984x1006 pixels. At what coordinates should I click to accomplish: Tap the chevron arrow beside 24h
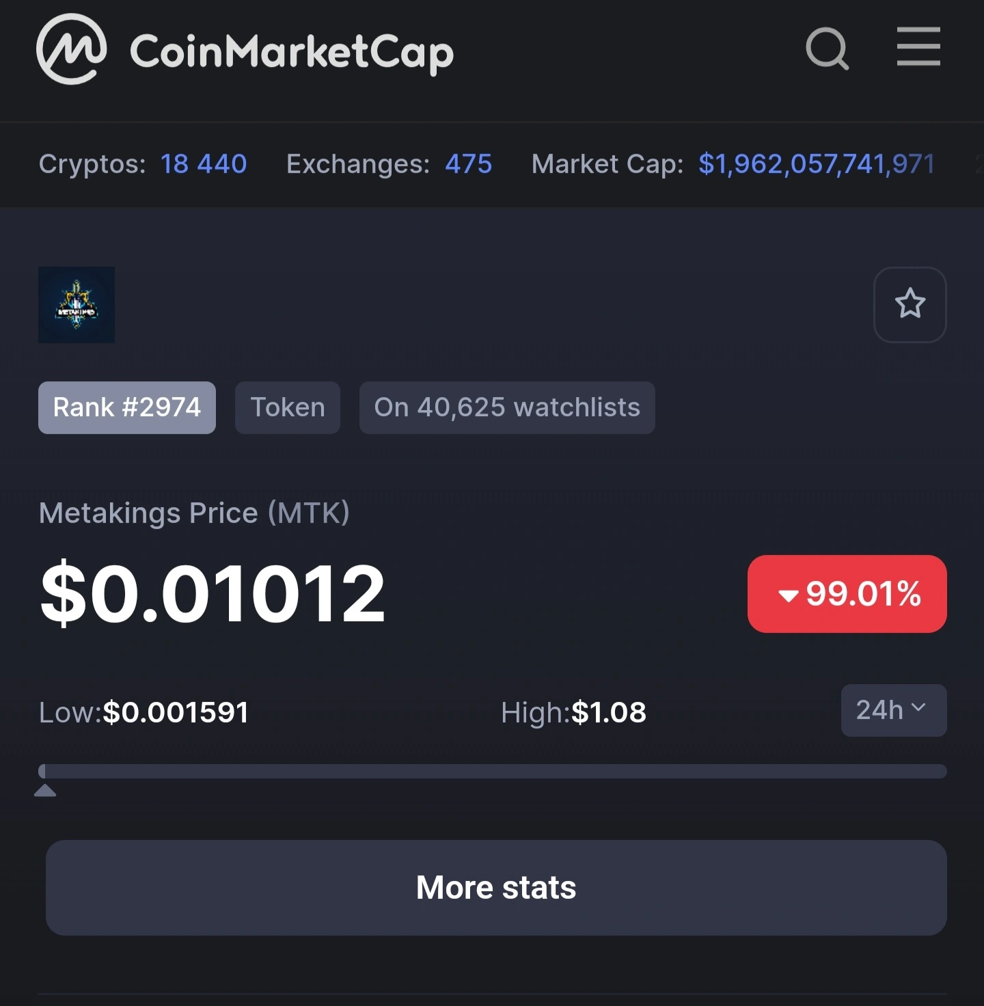click(918, 708)
